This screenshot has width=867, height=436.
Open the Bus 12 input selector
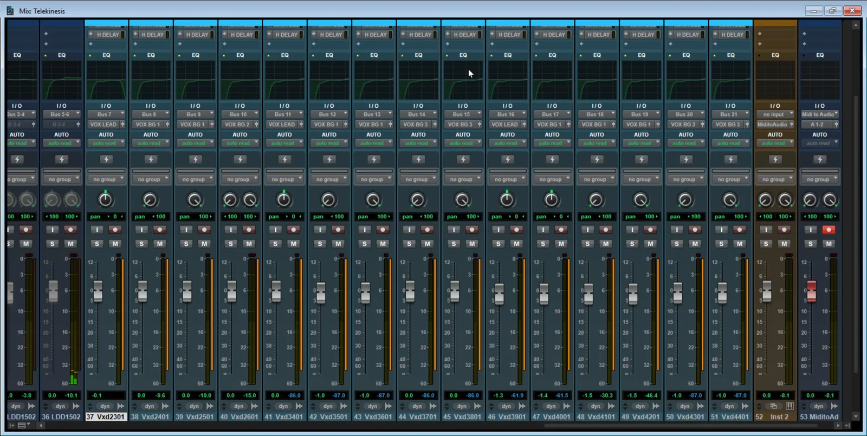click(329, 114)
